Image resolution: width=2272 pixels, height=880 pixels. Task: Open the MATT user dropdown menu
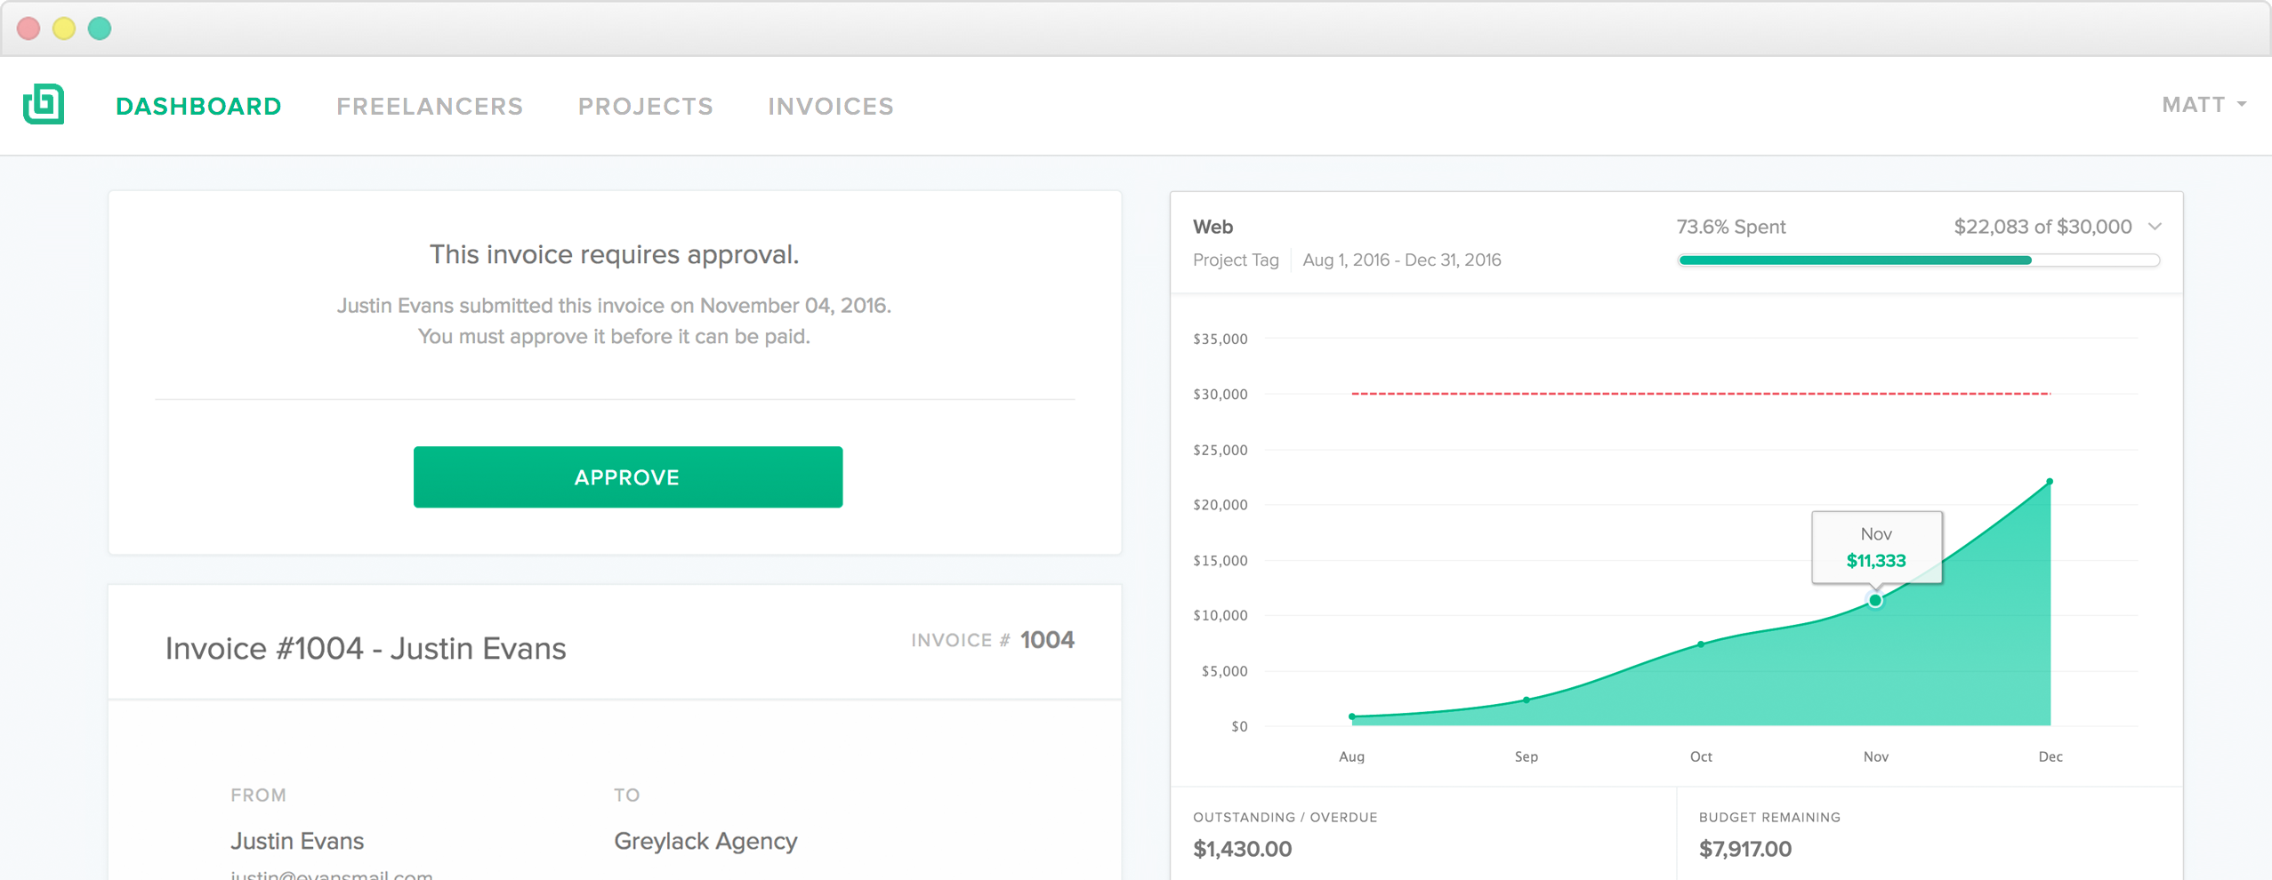(2204, 105)
